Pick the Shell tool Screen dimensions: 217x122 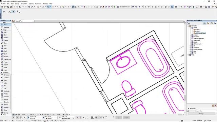pyautogui.click(x=6, y=54)
